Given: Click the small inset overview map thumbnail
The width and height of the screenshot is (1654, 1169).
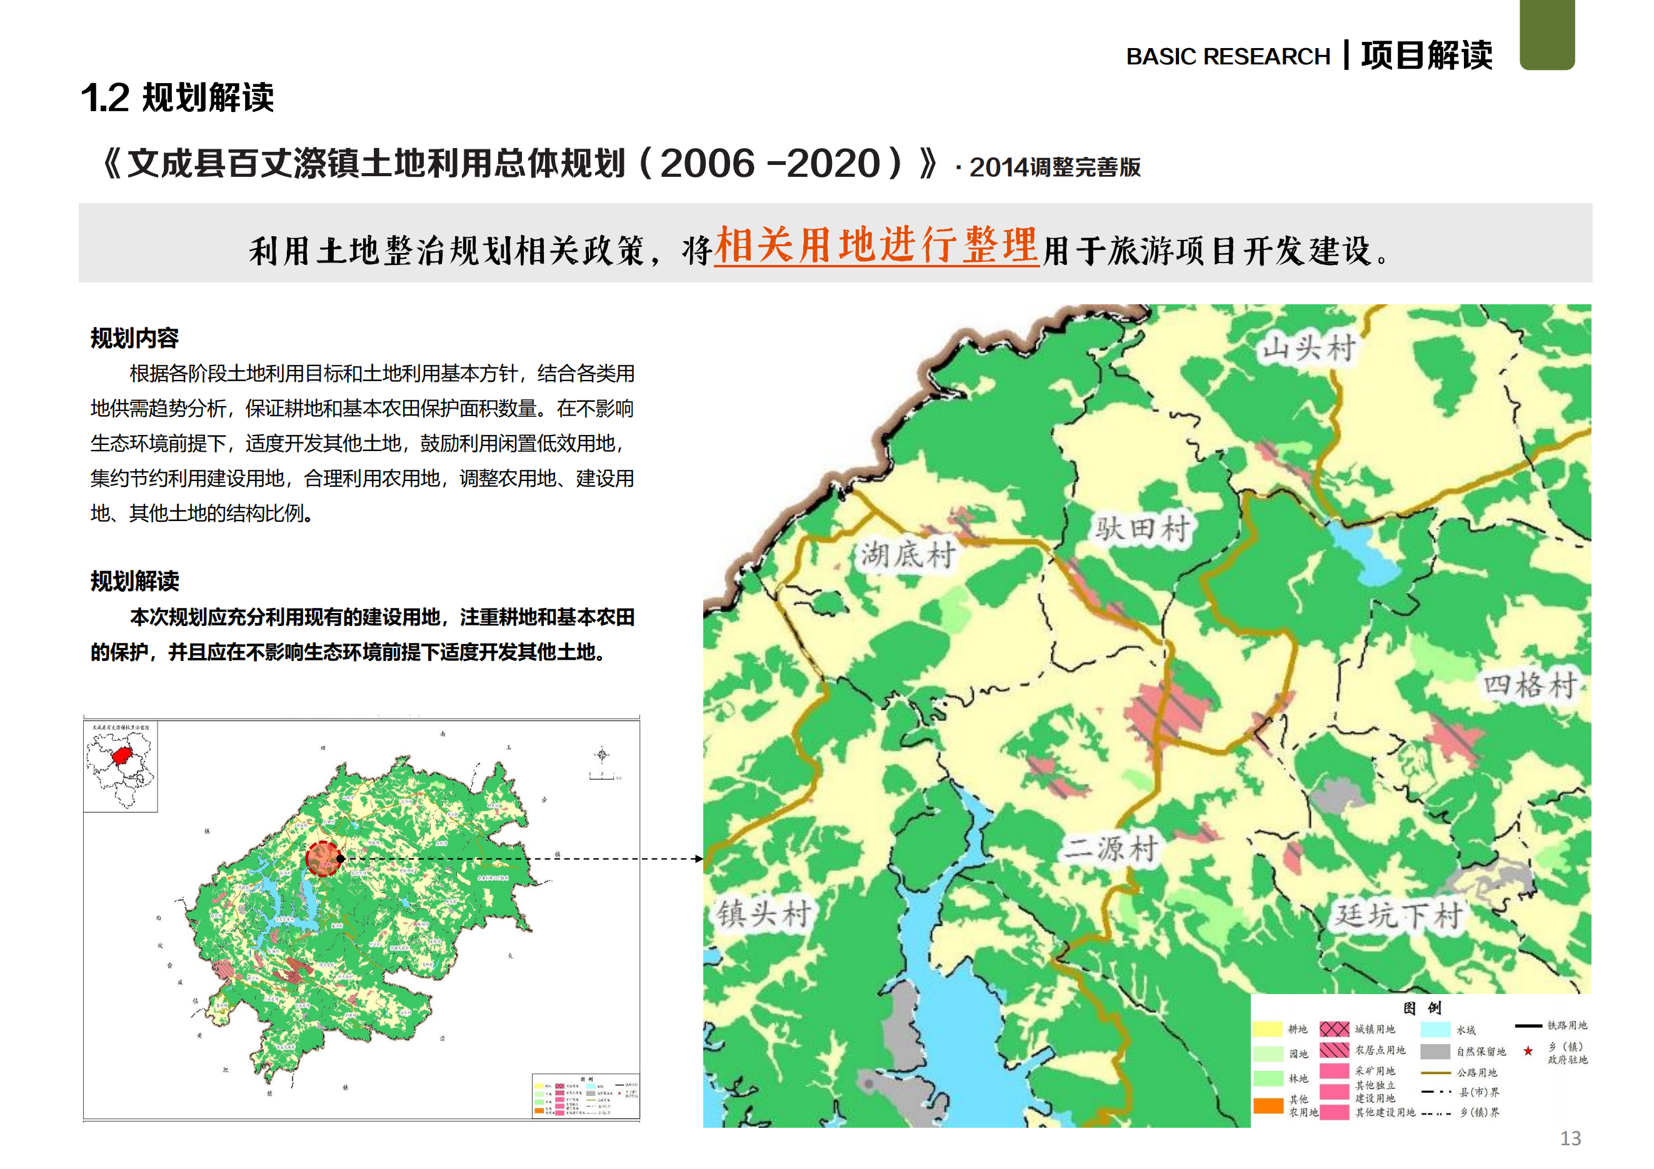Looking at the screenshot, I should click(121, 767).
